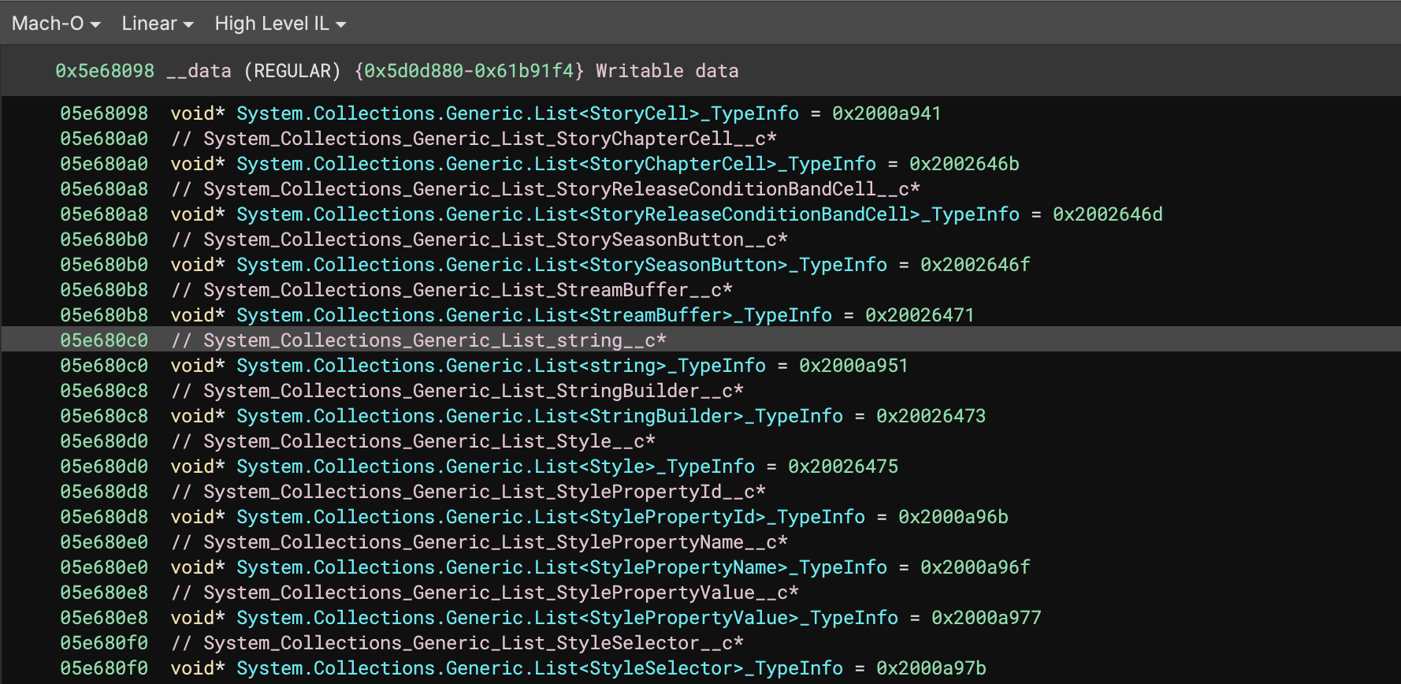The image size is (1401, 684).
Task: Click address 05e680a8 on StoryReleaseConditionBandCell TypeInfo row
Action: point(104,214)
